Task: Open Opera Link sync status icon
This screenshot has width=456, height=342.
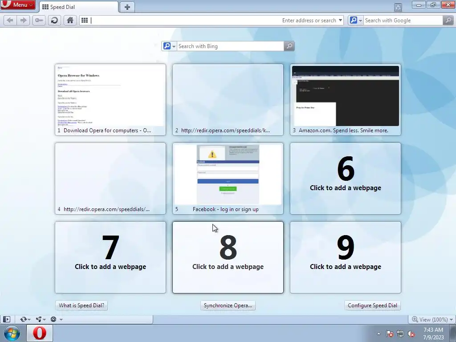Action: click(x=23, y=319)
